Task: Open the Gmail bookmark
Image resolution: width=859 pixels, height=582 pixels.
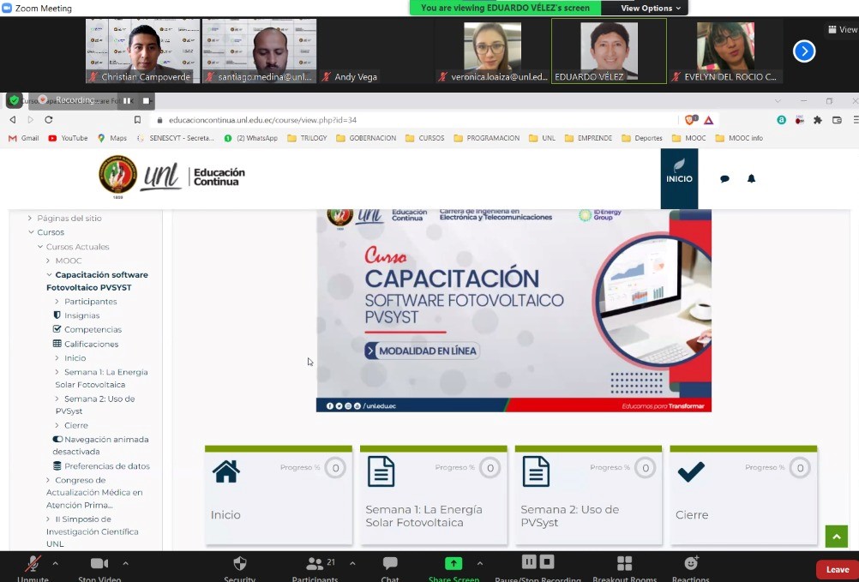Action: tap(23, 138)
